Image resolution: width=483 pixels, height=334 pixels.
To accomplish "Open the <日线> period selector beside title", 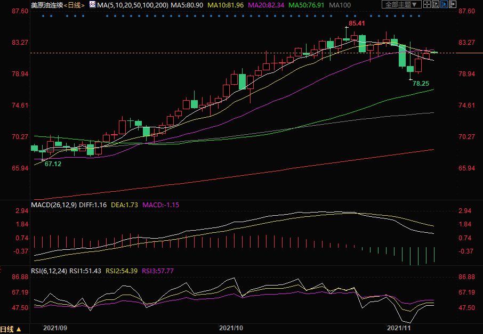I will pos(75,5).
